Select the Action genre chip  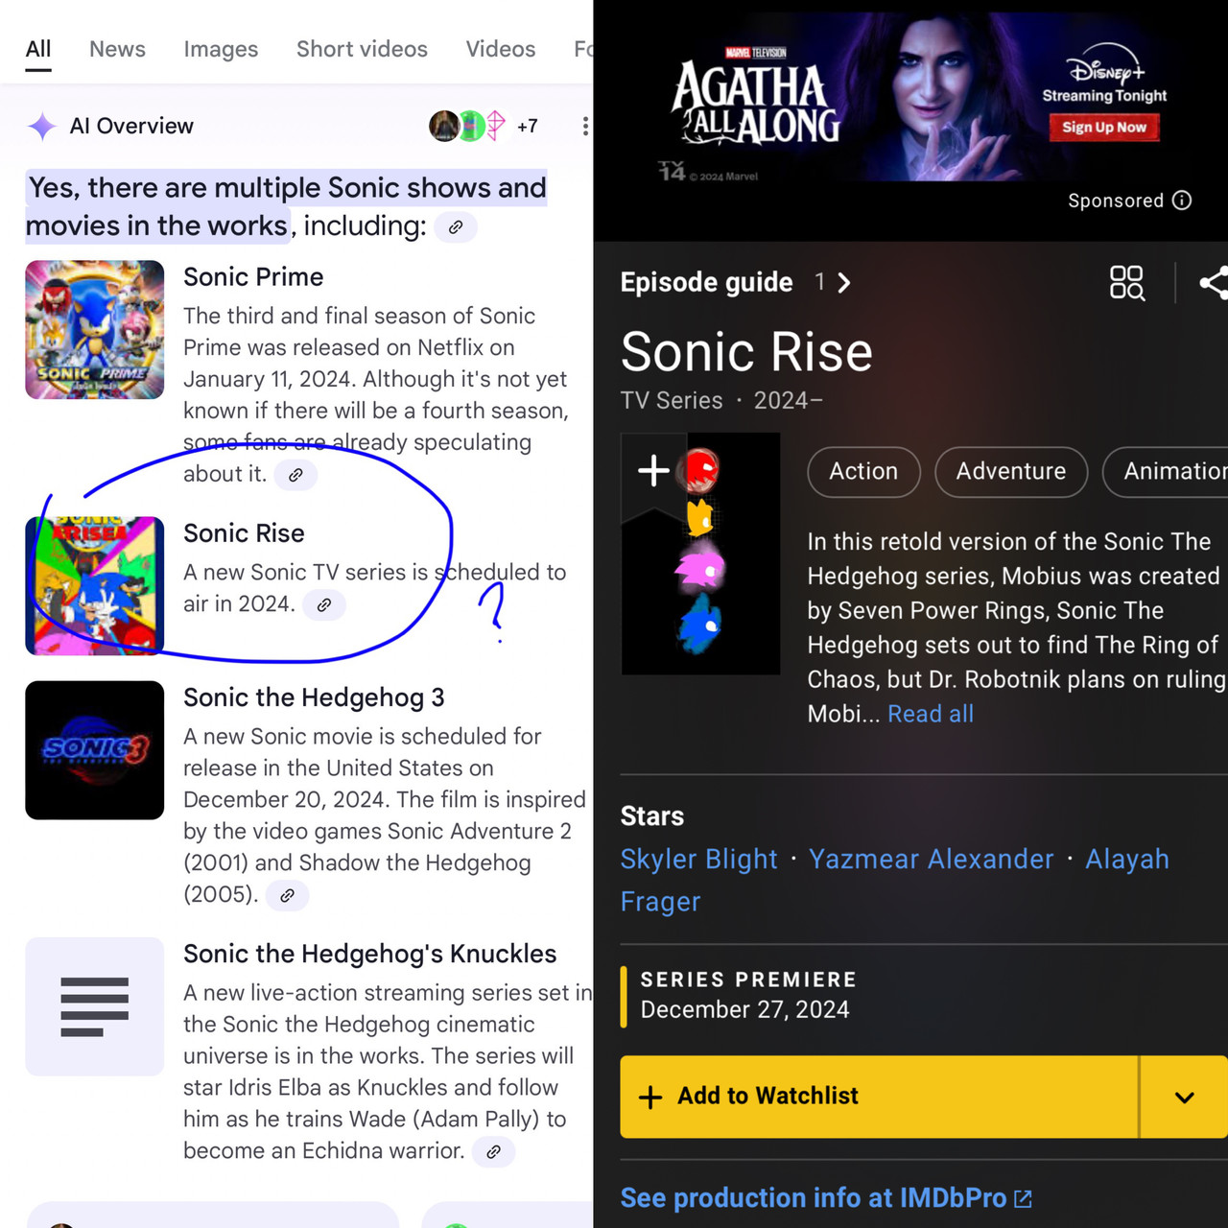click(863, 472)
